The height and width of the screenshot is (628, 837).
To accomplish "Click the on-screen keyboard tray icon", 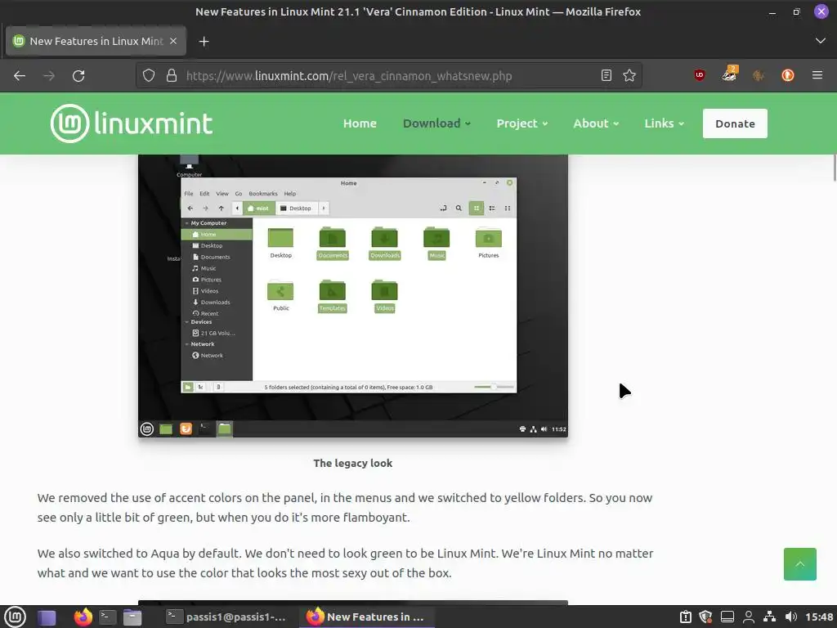I will pyautogui.click(x=727, y=617).
